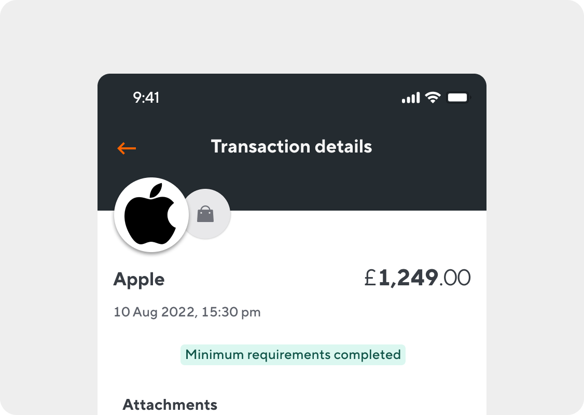This screenshot has width=584, height=415.
Task: Tap the Minimum requirements completed badge
Action: [293, 355]
